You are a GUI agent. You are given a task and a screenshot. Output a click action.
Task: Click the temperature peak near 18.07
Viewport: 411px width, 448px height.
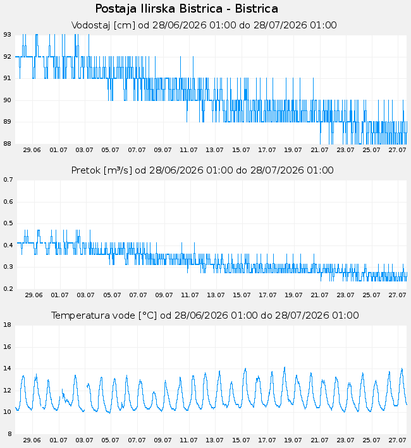pyautogui.click(x=285, y=368)
